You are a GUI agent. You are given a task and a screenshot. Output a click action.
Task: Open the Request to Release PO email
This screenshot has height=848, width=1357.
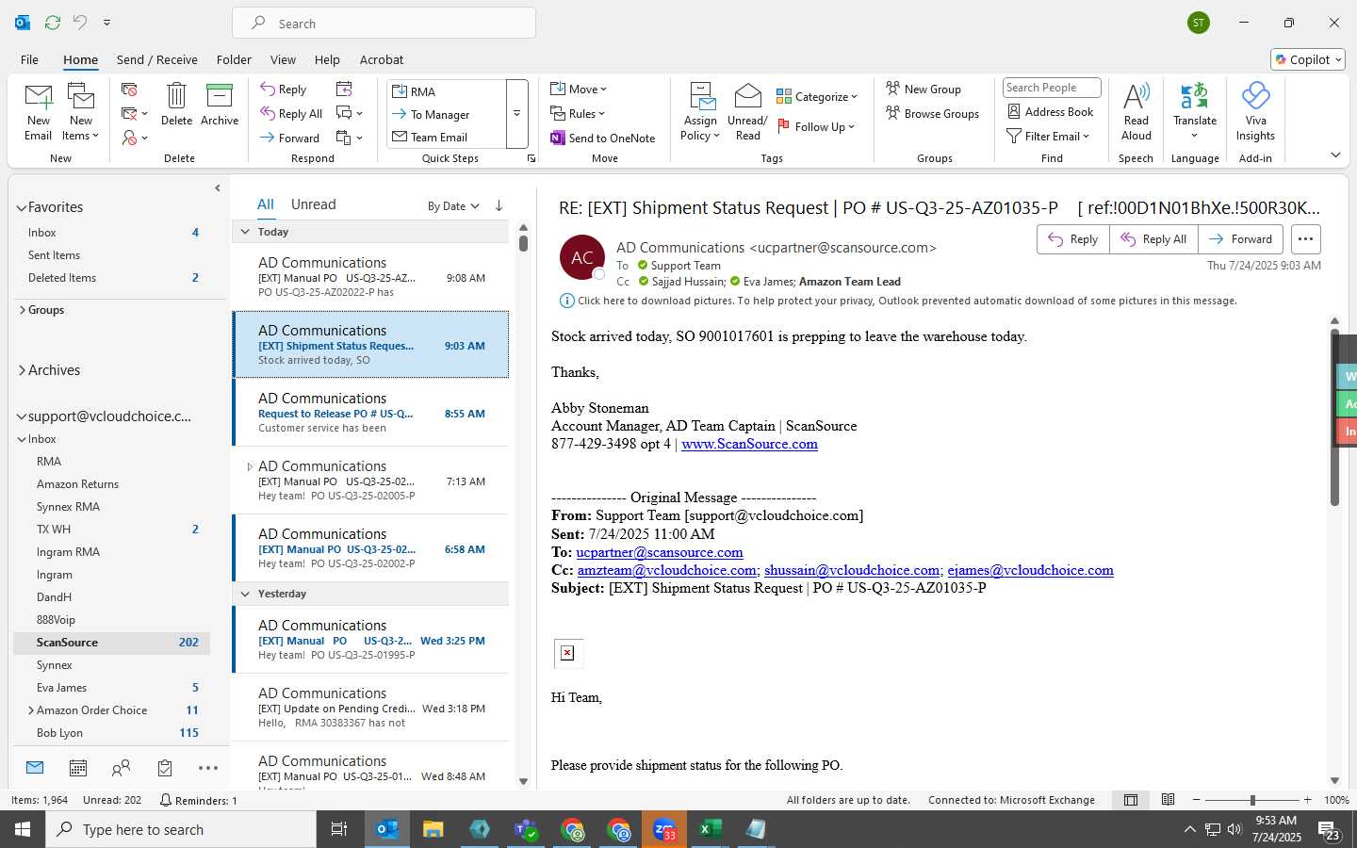pyautogui.click(x=370, y=413)
